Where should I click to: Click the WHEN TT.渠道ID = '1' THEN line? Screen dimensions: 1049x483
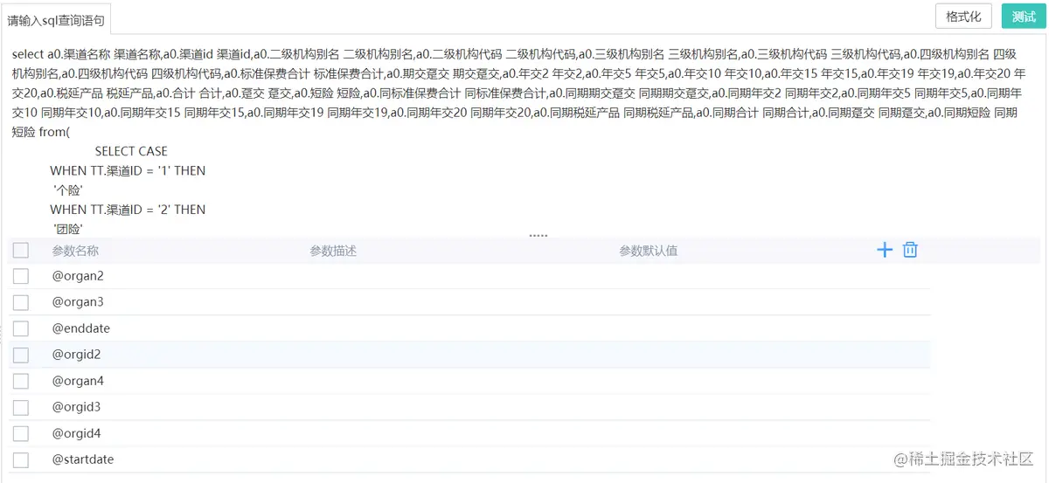[128, 170]
